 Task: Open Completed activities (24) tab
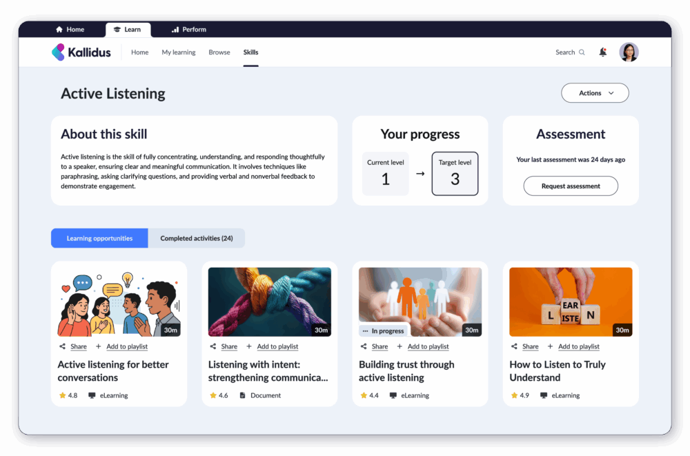(x=197, y=238)
